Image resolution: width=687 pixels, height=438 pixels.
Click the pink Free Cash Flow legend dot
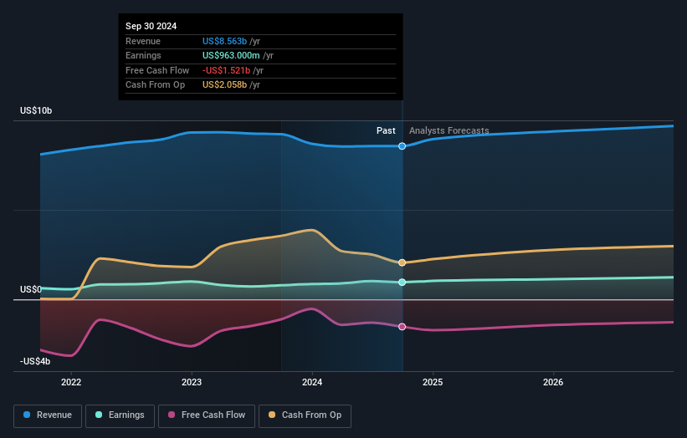tap(172, 415)
